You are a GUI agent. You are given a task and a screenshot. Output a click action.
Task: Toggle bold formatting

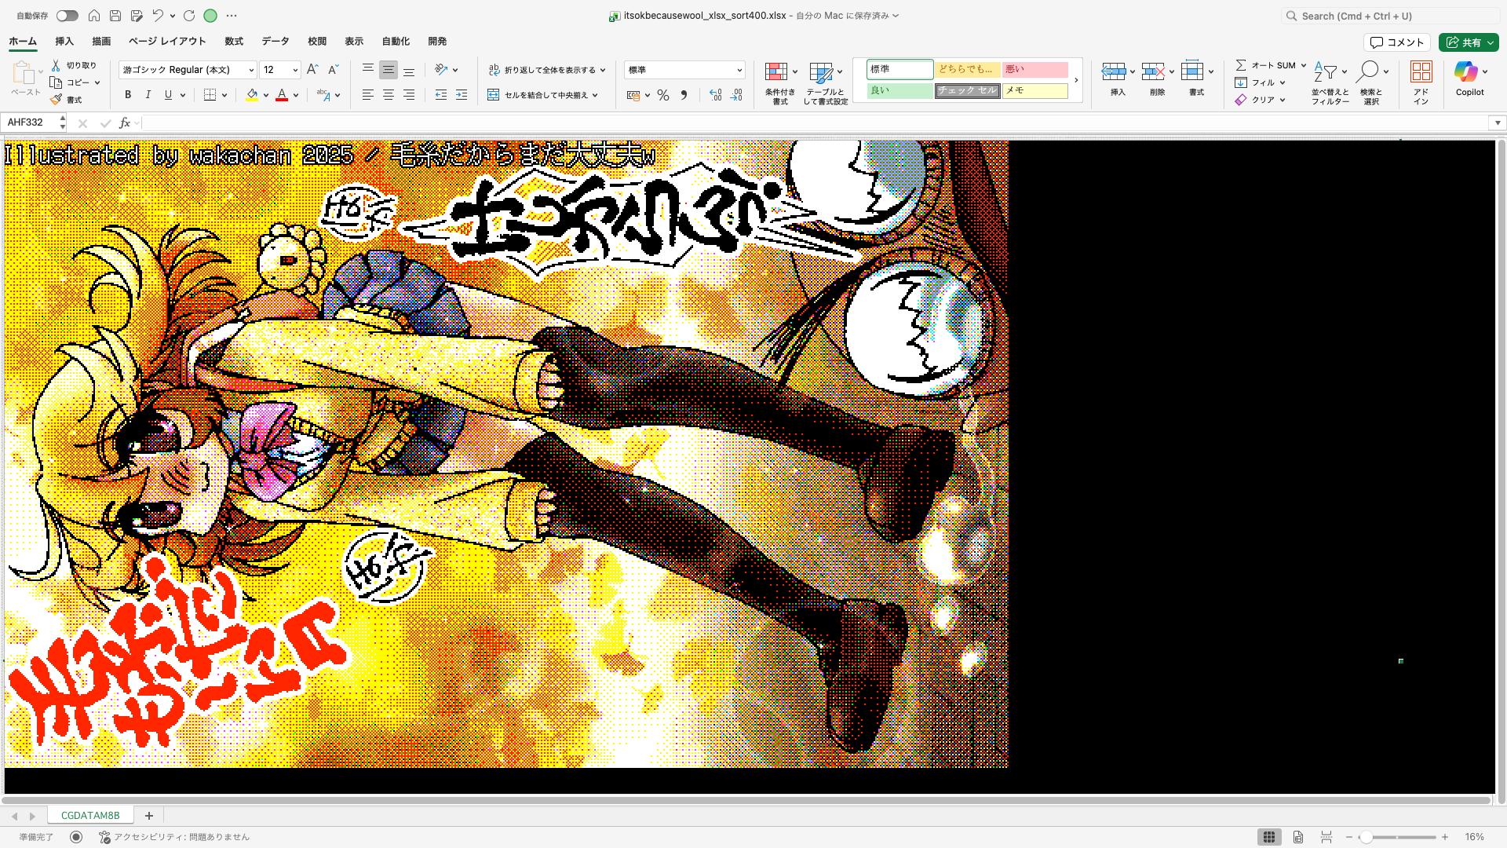click(x=127, y=95)
